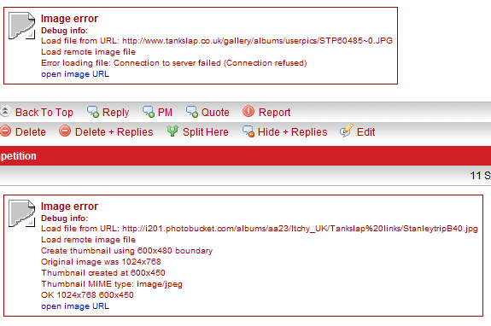This screenshot has height=326, width=491.
Task: Click the red Report exclamation icon
Action: pyautogui.click(x=248, y=111)
